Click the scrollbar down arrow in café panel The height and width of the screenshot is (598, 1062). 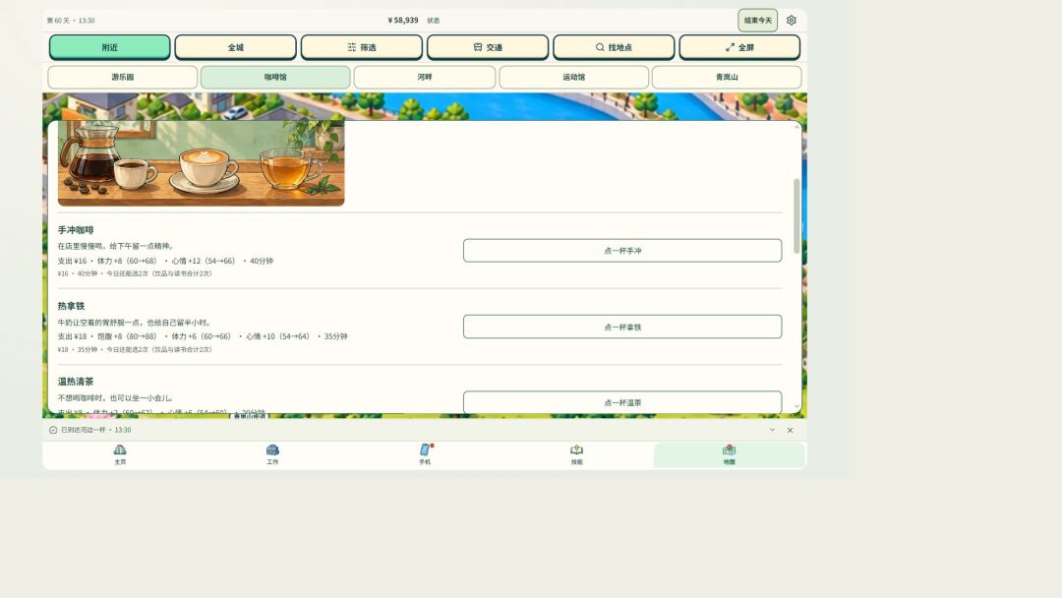click(796, 406)
